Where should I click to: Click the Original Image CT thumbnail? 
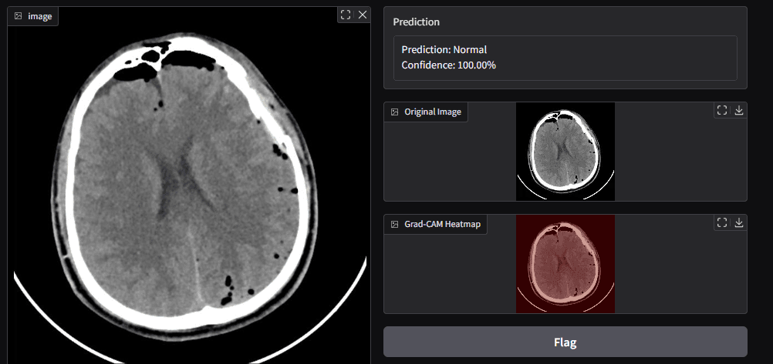(x=565, y=151)
